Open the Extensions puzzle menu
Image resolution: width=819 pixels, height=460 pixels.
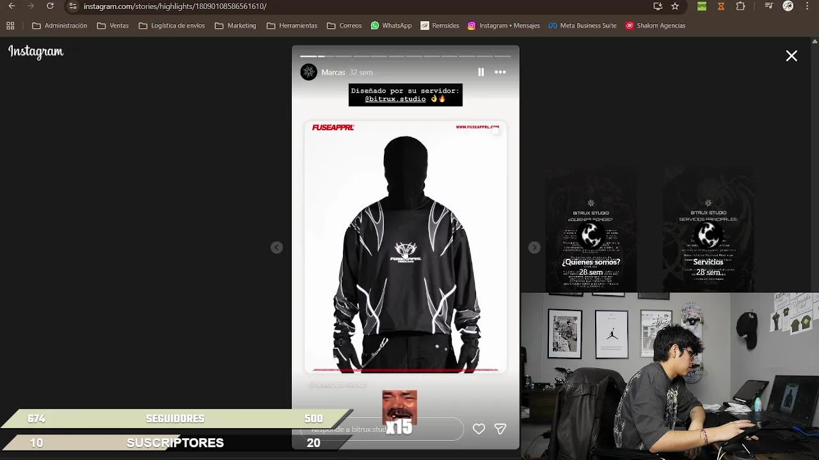(x=740, y=6)
